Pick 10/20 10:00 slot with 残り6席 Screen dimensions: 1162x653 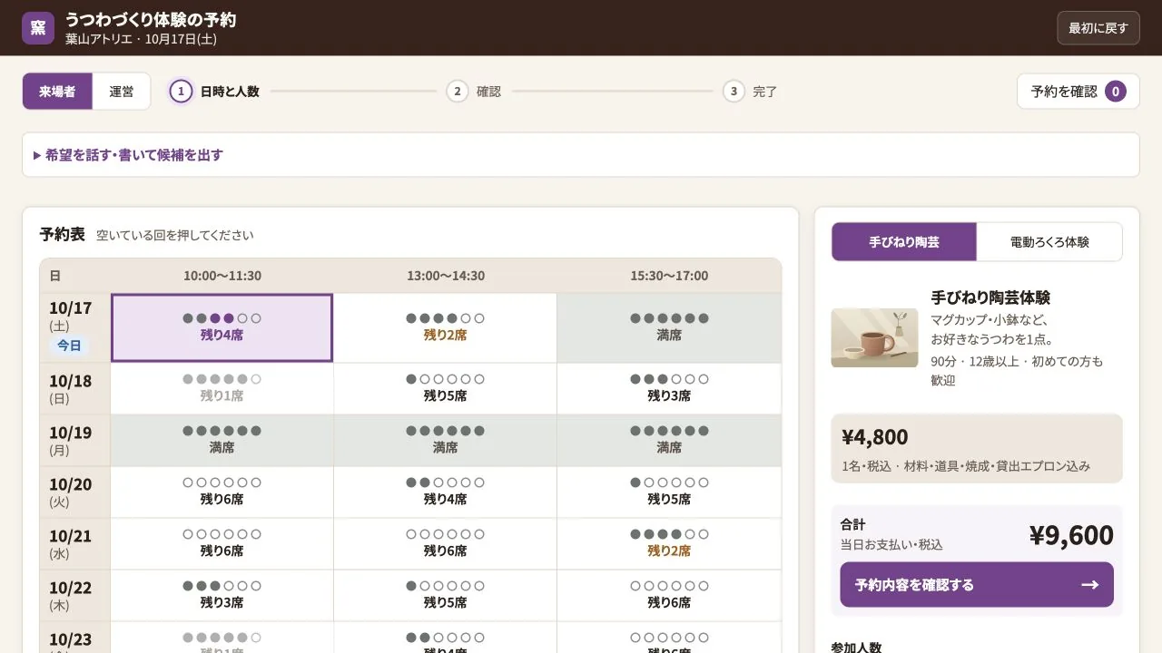222,492
